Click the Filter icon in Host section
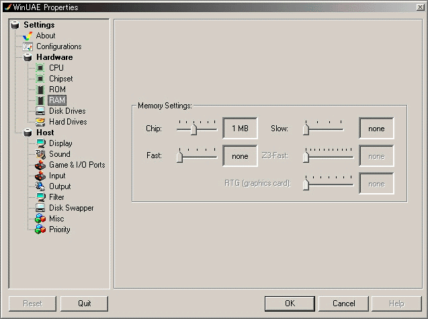The height and width of the screenshot is (319, 428). click(40, 197)
